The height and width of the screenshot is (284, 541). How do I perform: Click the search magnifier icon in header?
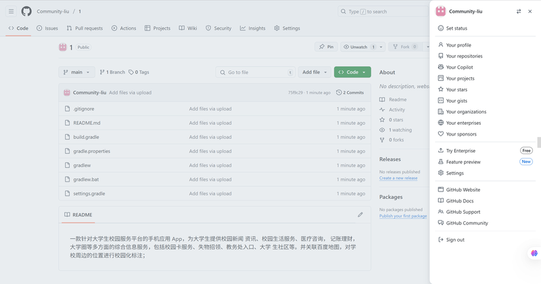coord(344,11)
